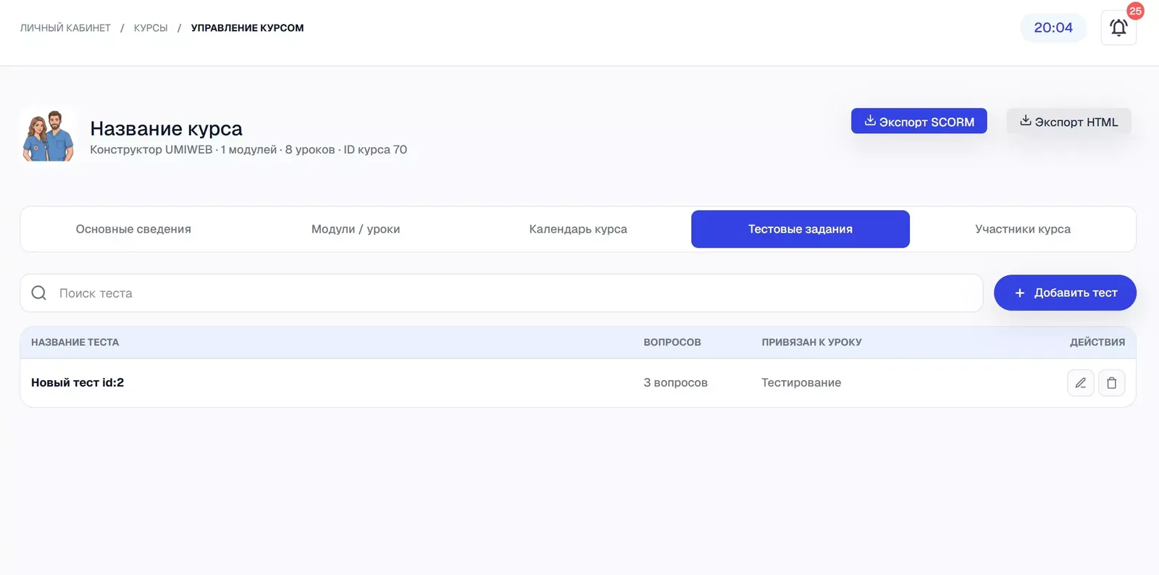Viewport: 1159px width, 575px height.
Task: Click the Вопросов column header
Action: click(672, 343)
